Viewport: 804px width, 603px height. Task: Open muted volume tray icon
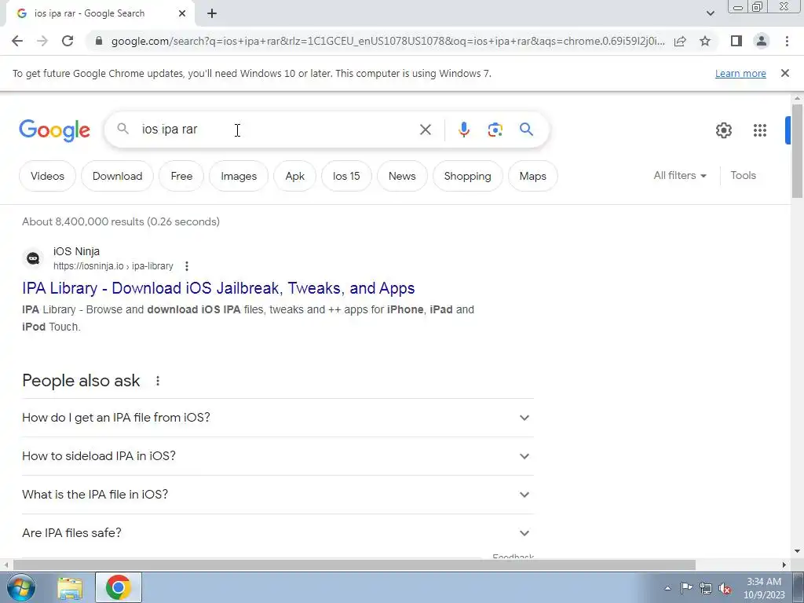pyautogui.click(x=725, y=589)
